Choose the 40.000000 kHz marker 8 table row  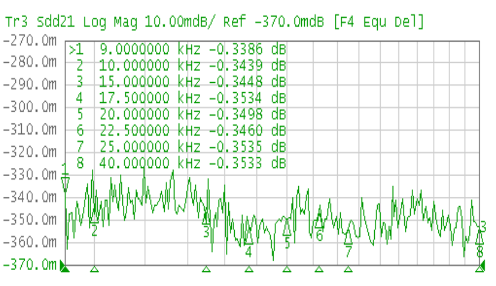click(177, 162)
